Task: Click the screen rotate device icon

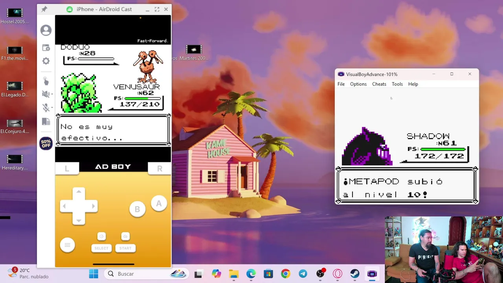Action: tap(46, 122)
